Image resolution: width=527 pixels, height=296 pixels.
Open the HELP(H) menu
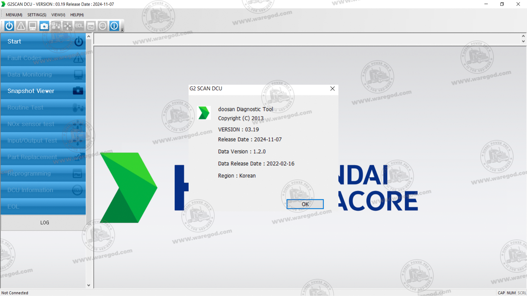point(76,15)
